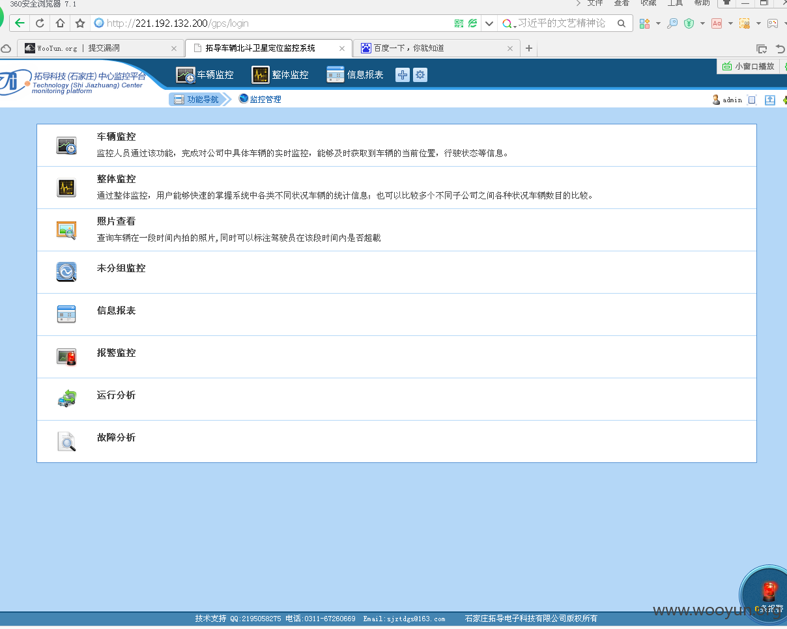Open 整体监控 from the top navigation bar

pyautogui.click(x=280, y=75)
